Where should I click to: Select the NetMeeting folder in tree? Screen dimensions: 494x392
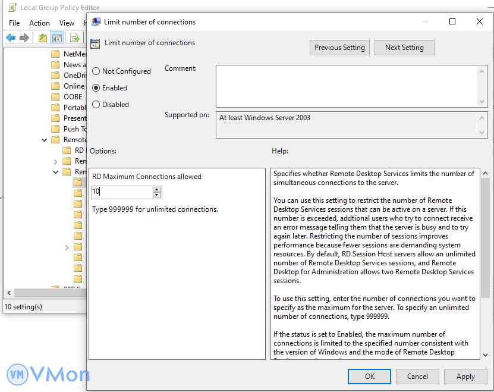tap(69, 54)
